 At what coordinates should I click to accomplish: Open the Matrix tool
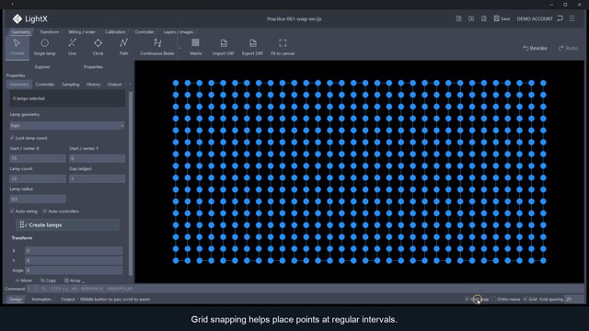tap(196, 47)
